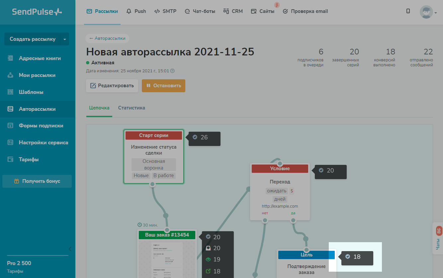Click the Активная status label

point(103,63)
